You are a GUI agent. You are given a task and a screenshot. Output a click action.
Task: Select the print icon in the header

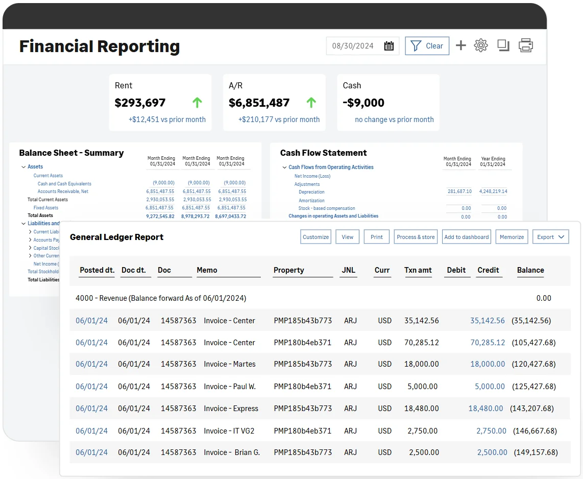526,45
